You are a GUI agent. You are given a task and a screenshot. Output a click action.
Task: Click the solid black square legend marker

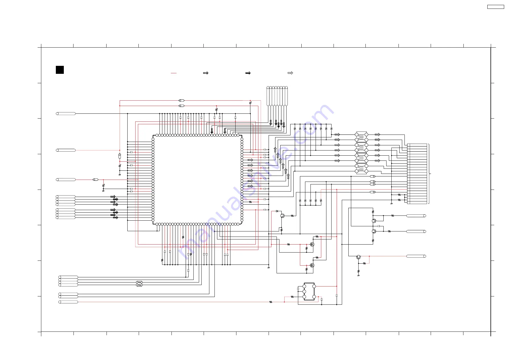60,70
